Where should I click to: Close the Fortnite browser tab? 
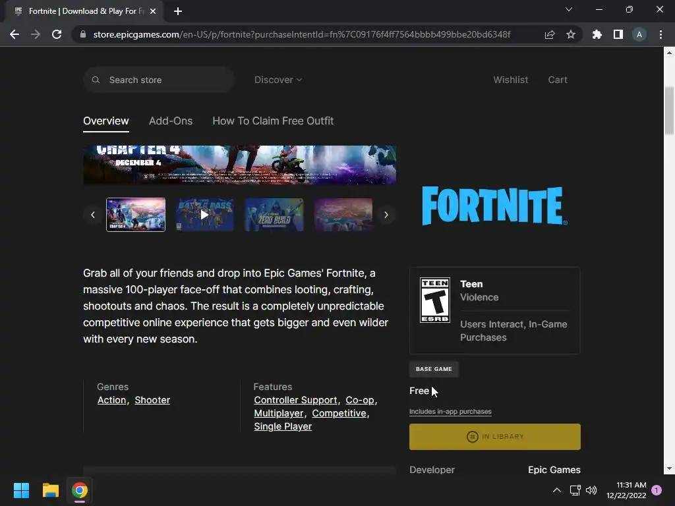(x=153, y=11)
